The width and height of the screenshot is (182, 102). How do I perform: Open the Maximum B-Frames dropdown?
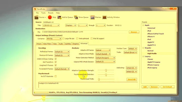click(62, 55)
